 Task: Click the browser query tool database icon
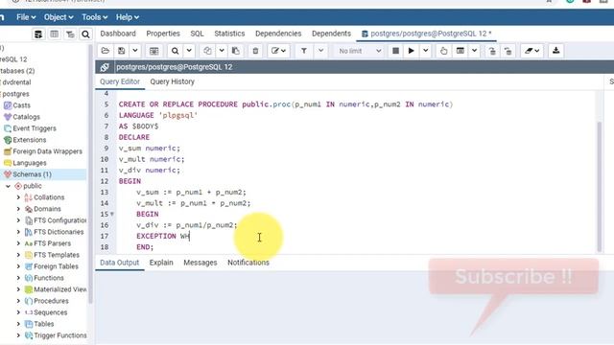[x=38, y=34]
